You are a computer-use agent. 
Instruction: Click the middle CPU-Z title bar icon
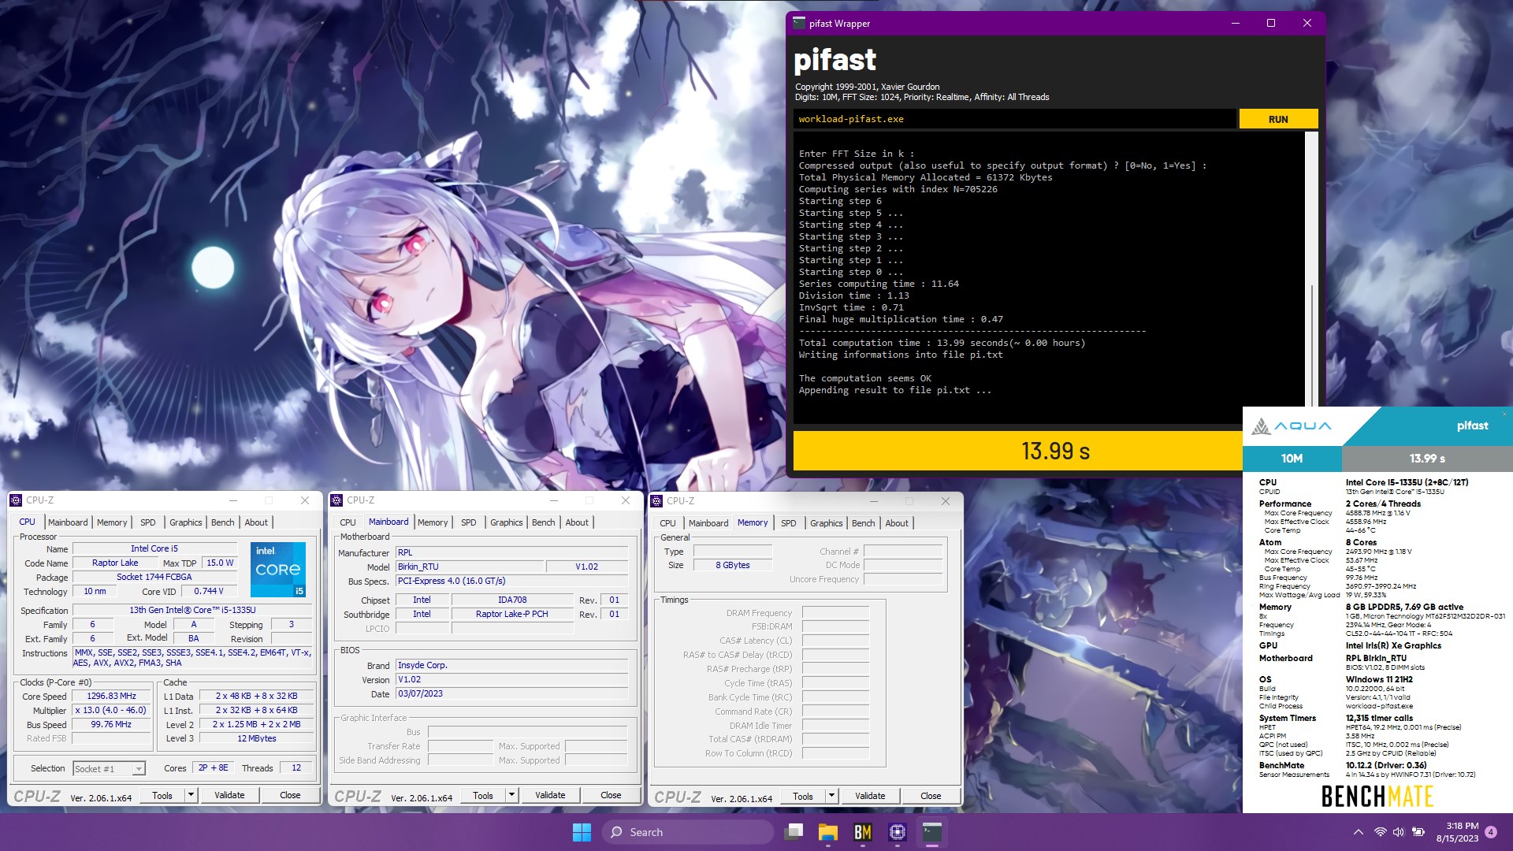pos(337,500)
